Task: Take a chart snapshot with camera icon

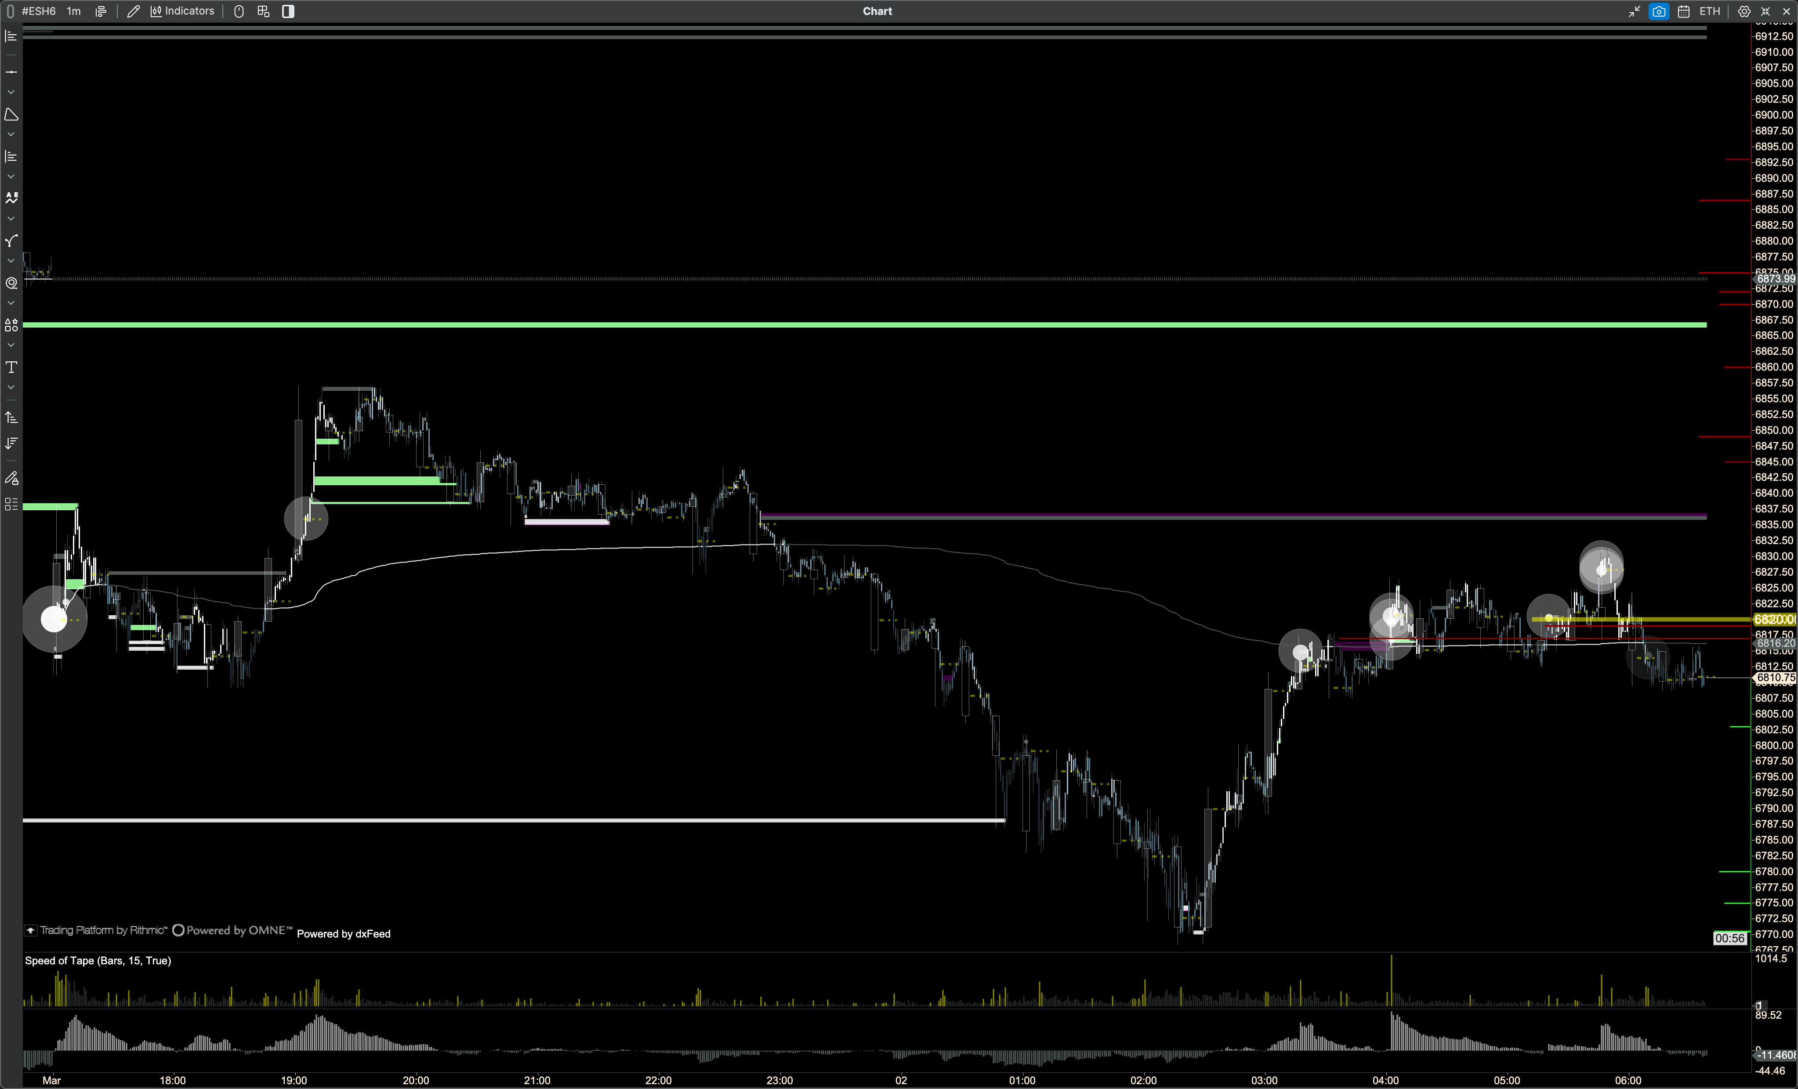Action: click(x=1659, y=11)
